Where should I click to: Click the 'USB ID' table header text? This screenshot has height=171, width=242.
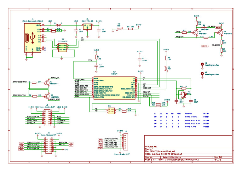tap(206, 114)
